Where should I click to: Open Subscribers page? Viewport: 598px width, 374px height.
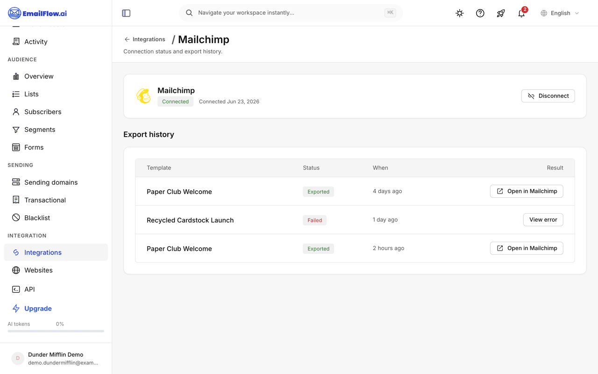click(x=56, y=112)
